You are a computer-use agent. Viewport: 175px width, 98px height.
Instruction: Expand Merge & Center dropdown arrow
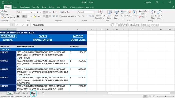(76, 16)
